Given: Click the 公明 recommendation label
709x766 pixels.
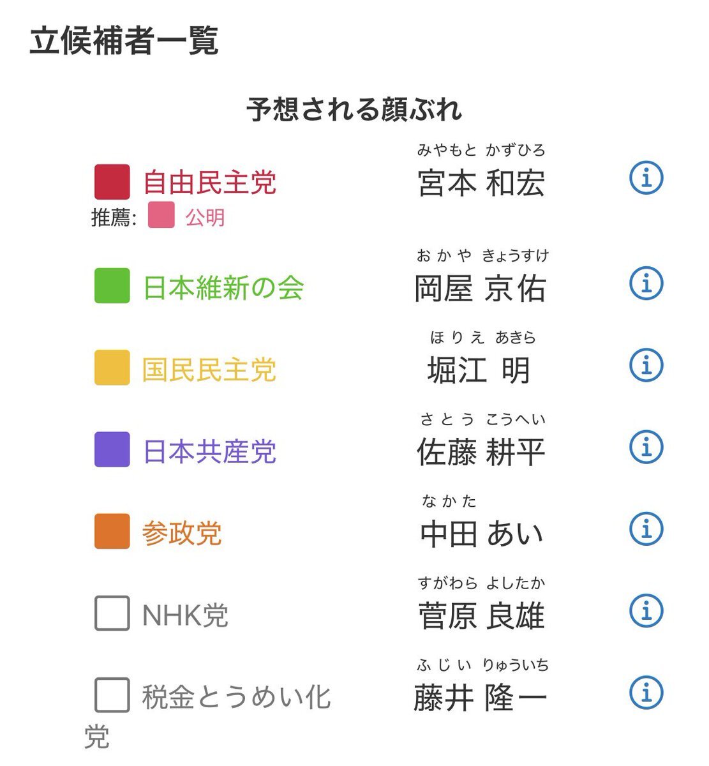Looking at the screenshot, I should [205, 218].
